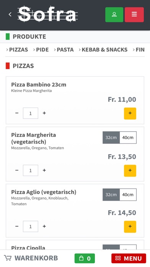The width and height of the screenshot is (150, 267).
Task: Select 40cm size for Pizza Aglio
Action: point(128,194)
